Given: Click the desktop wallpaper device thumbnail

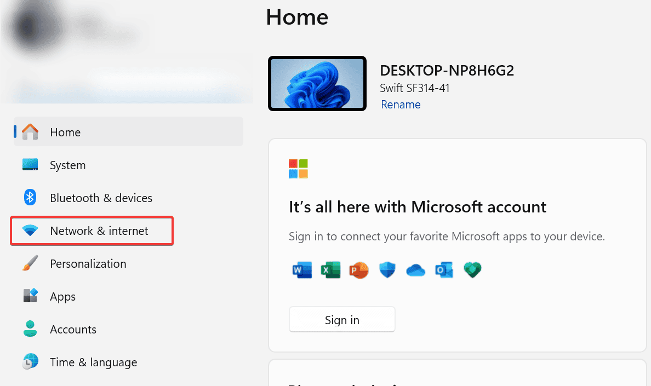Looking at the screenshot, I should (317, 83).
